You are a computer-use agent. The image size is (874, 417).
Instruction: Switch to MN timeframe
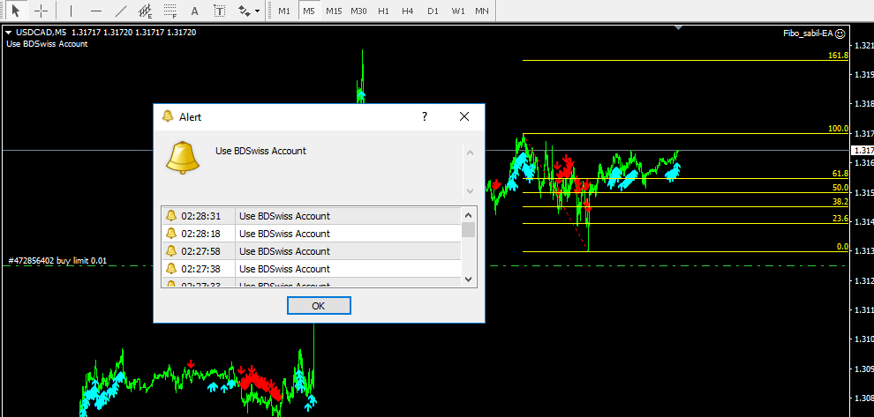pos(482,11)
